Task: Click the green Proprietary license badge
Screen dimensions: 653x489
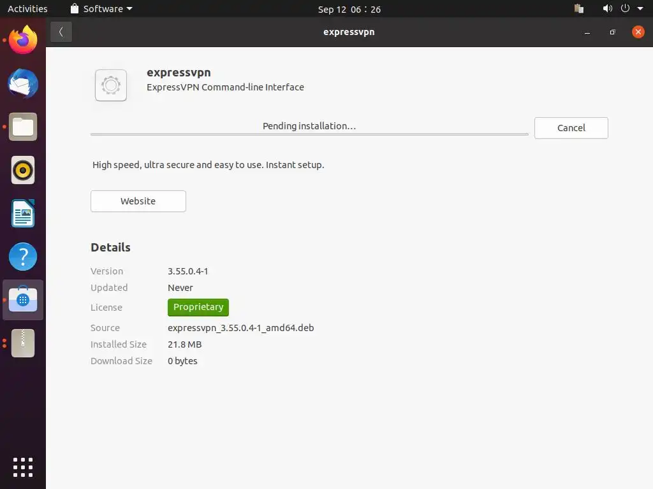Action: pos(198,308)
